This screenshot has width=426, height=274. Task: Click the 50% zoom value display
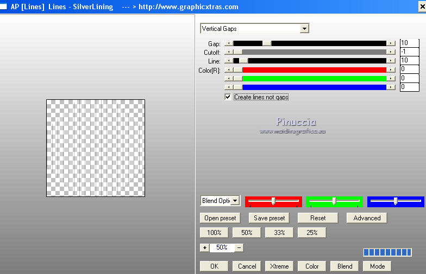(222, 247)
